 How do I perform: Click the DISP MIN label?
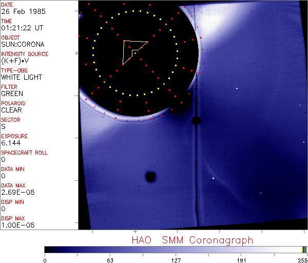point(12,202)
